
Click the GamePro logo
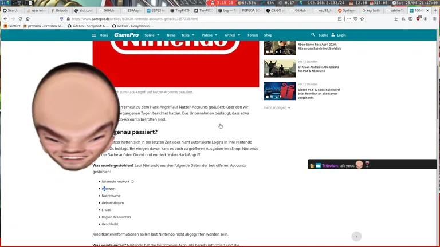(x=126, y=35)
